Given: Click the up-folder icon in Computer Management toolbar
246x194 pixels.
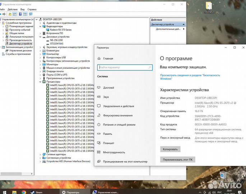Looking at the screenshot, I should click(x=10, y=14).
